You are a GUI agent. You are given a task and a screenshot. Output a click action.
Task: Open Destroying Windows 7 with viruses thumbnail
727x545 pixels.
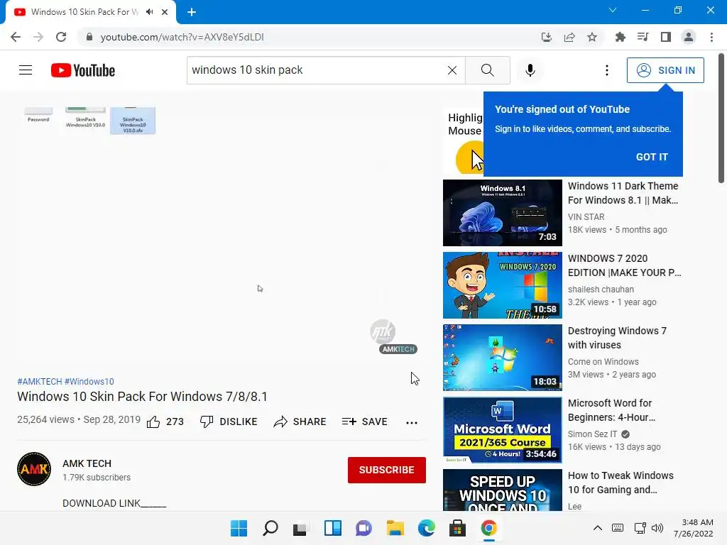502,358
